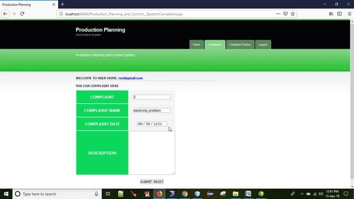354x199 pixels.
Task: Open the Firefox Library icon
Action: [331, 14]
